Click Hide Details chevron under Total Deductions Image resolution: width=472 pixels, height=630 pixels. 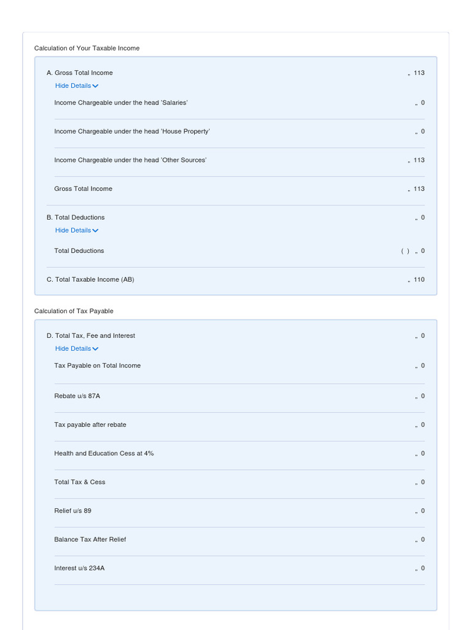pyautogui.click(x=95, y=231)
